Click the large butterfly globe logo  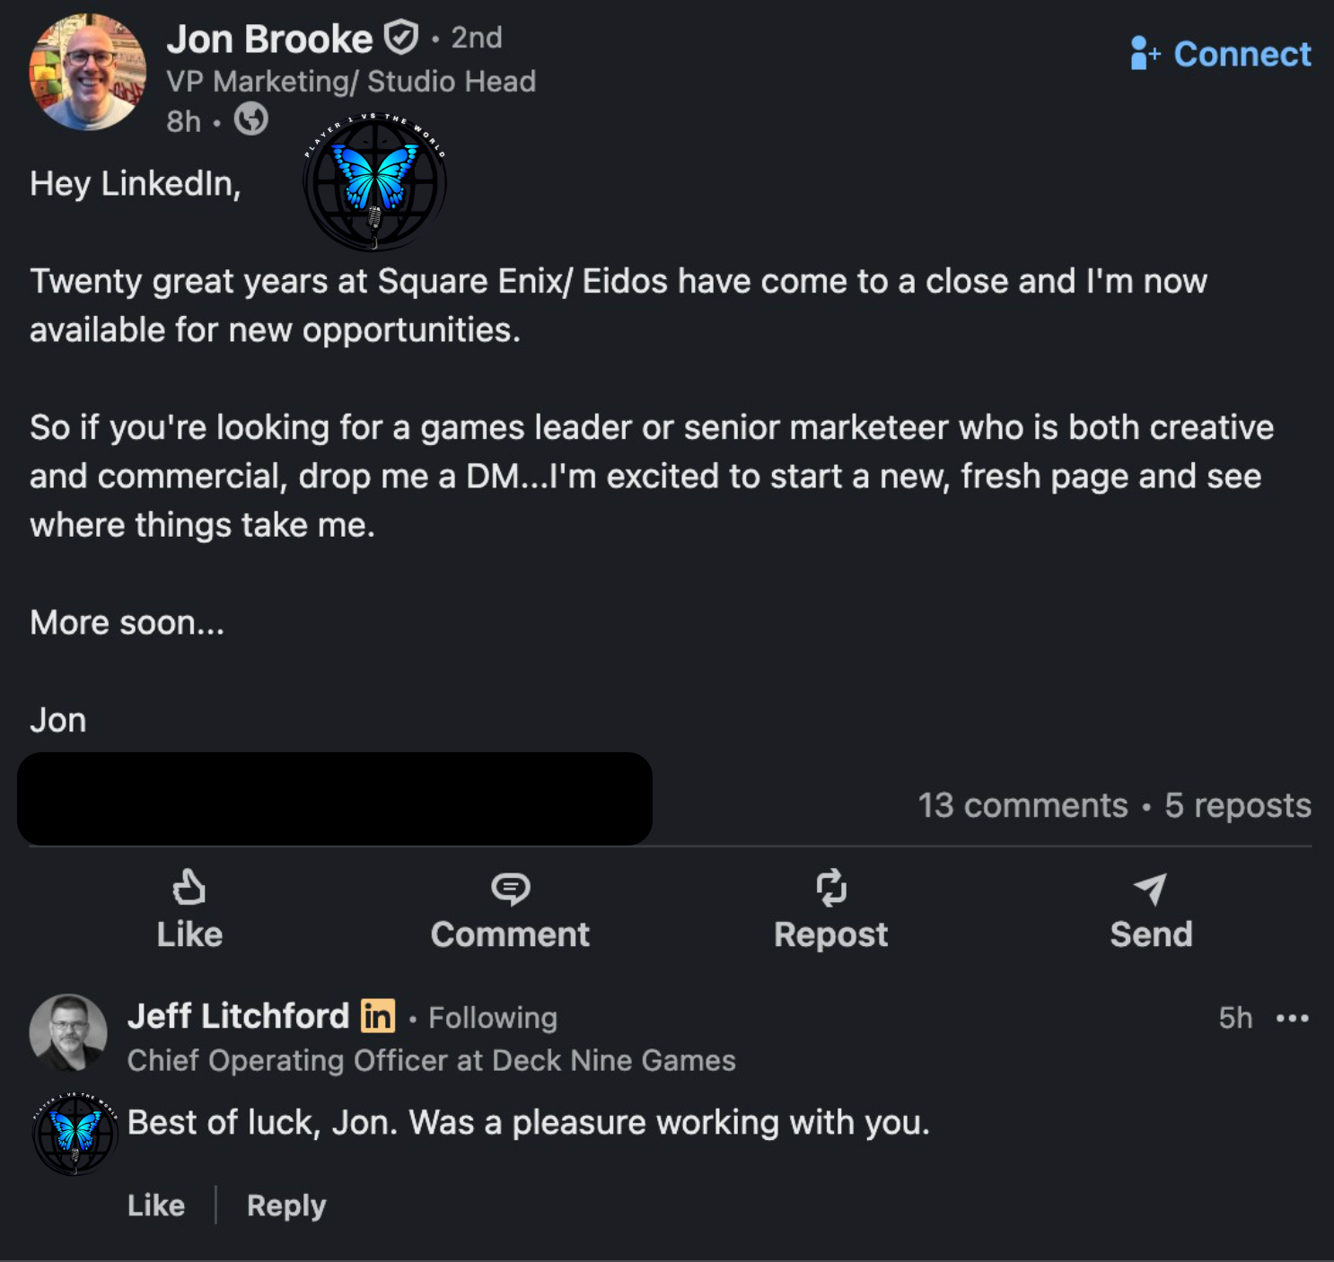point(374,182)
